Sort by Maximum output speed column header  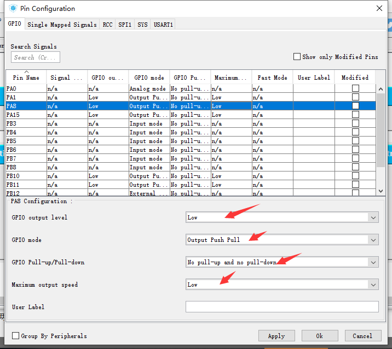tap(231, 78)
